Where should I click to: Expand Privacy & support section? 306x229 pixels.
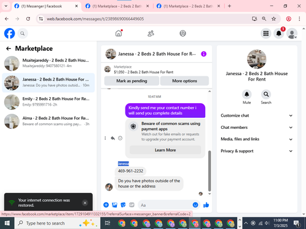click(256, 151)
